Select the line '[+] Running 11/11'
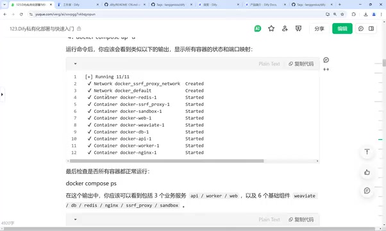This screenshot has height=231, width=386. [x=107, y=77]
